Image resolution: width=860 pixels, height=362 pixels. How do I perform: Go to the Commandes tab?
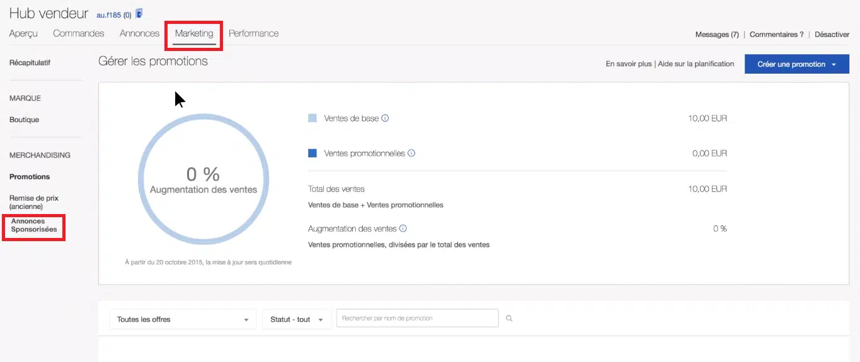[x=79, y=33]
